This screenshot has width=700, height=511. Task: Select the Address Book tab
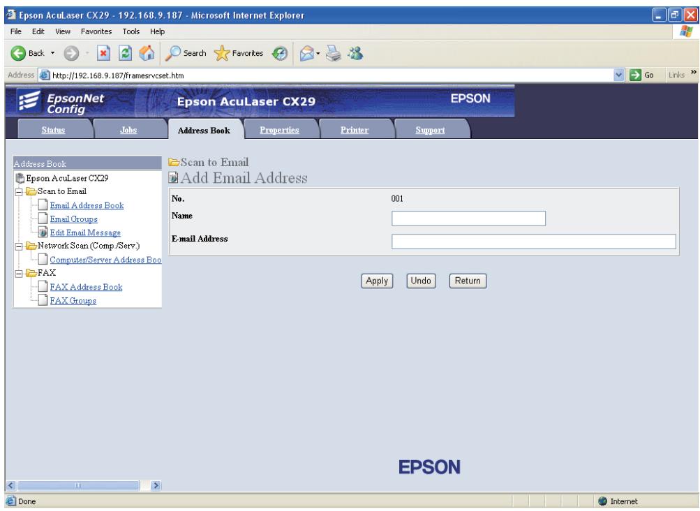pos(204,131)
